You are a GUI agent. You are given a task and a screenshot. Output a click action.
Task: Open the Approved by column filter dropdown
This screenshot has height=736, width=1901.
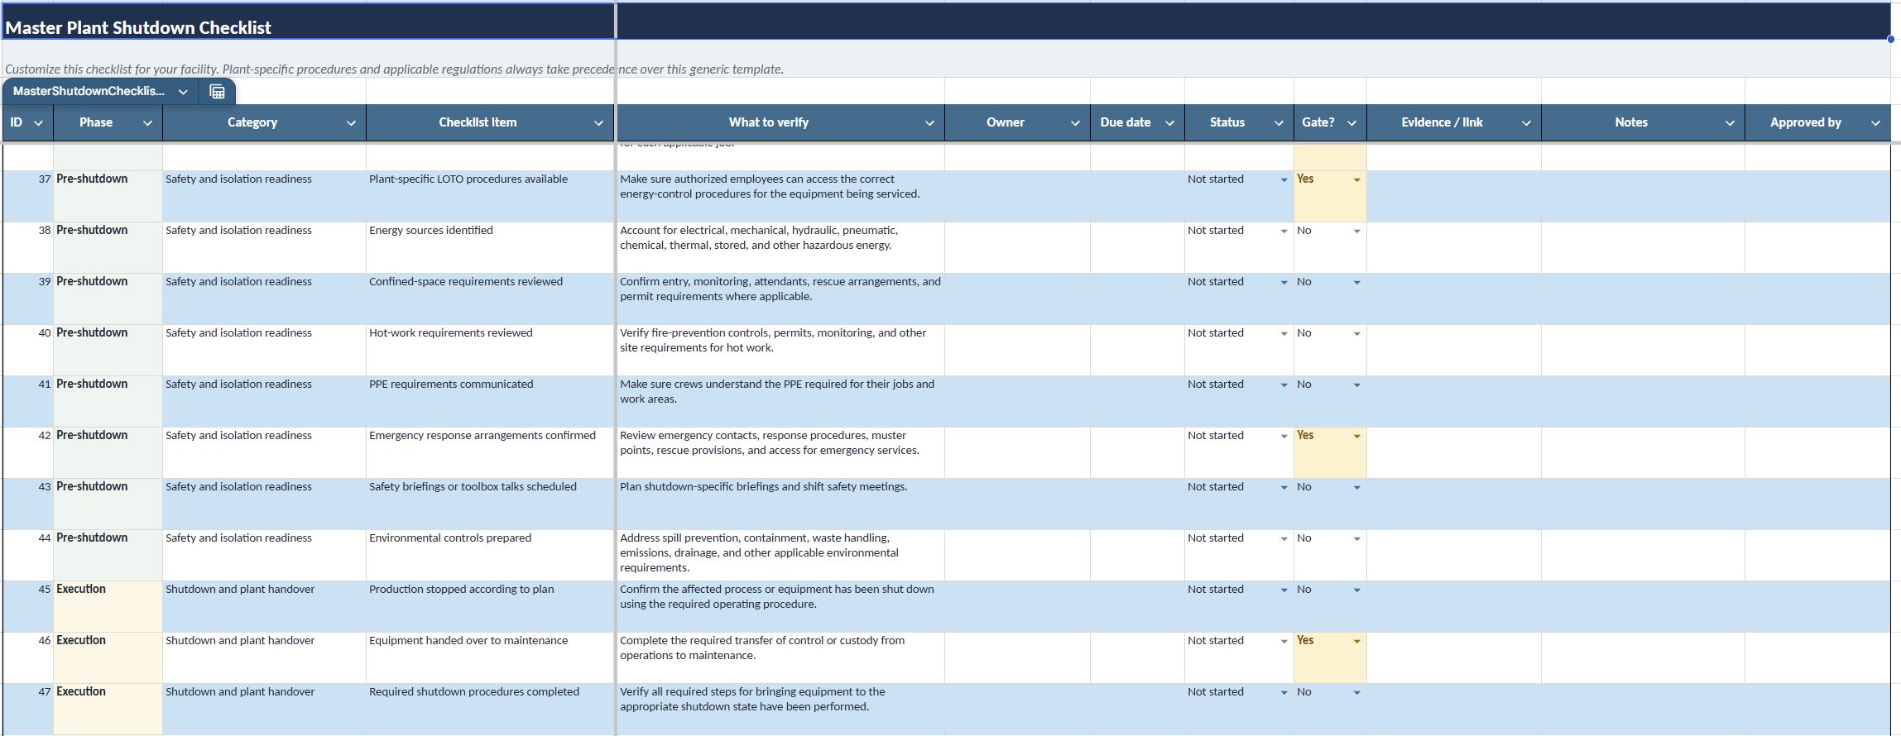[x=1875, y=123]
